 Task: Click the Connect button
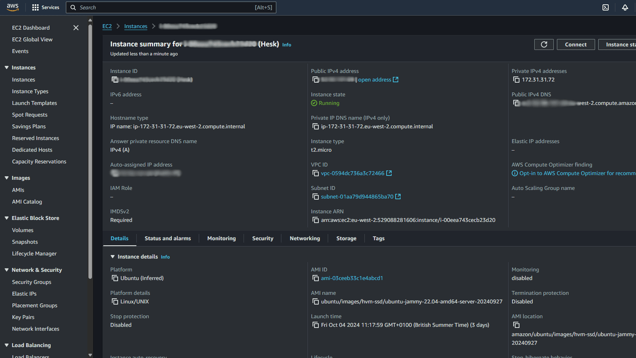click(x=576, y=44)
